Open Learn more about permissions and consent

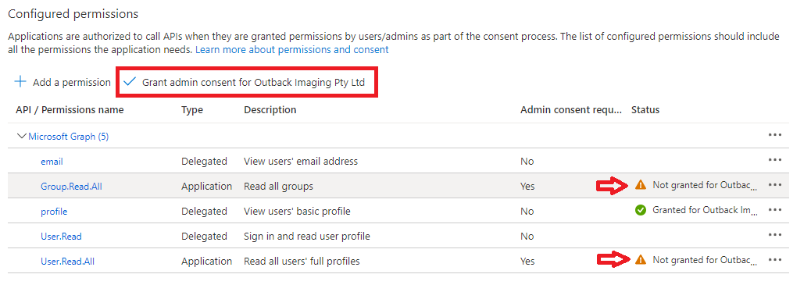[x=291, y=50]
